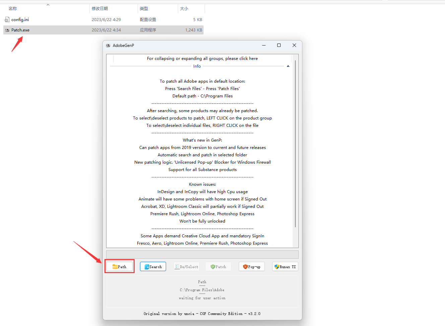This screenshot has height=326, width=445.
Task: Click the Runas TI button
Action: [x=285, y=267]
